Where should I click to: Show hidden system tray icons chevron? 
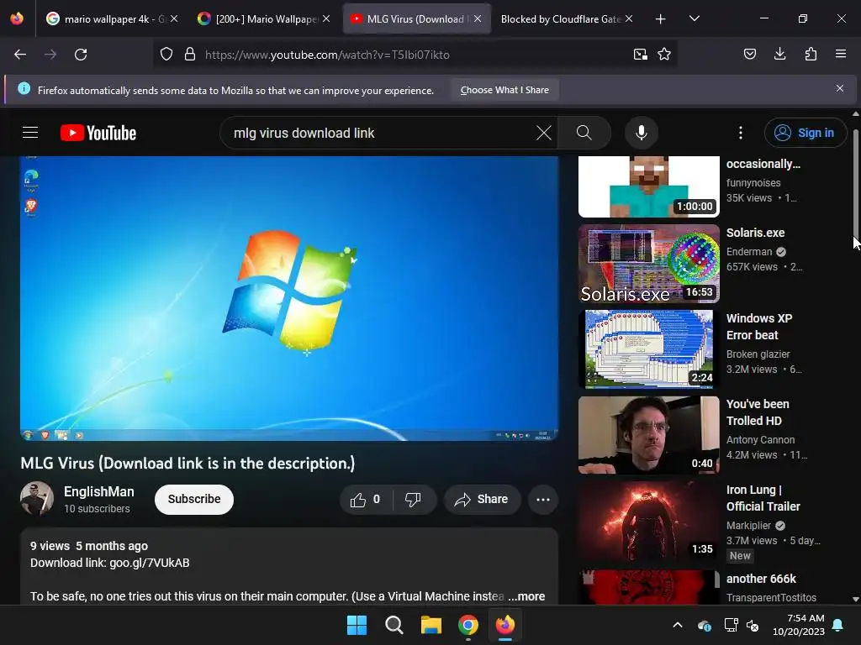click(678, 625)
